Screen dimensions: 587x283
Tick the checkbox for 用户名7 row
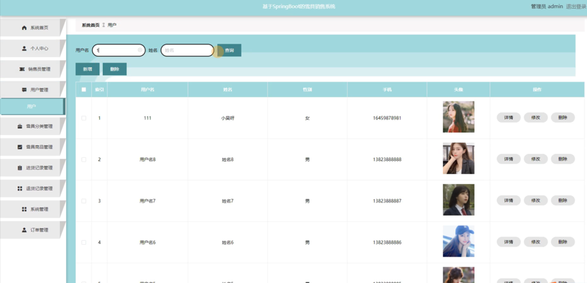(x=84, y=201)
